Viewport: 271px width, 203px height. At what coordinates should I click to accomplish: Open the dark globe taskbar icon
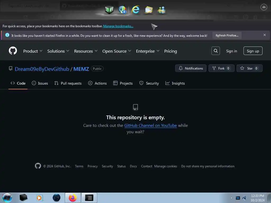point(57,198)
